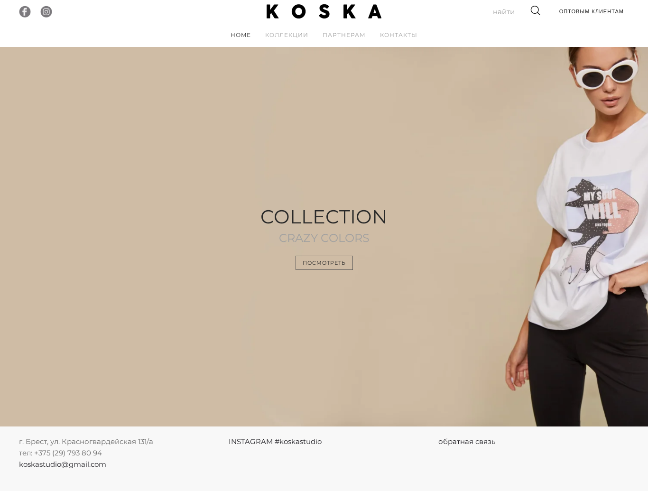Viewport: 648px width, 491px height.
Task: Open the КОНТАКТЫ menu item
Action: 398,35
